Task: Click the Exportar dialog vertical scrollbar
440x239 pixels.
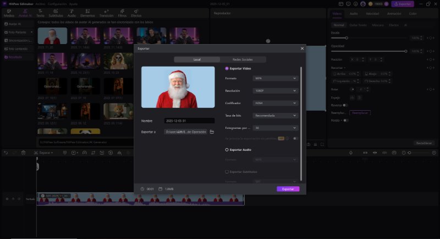Action: (x=301, y=123)
